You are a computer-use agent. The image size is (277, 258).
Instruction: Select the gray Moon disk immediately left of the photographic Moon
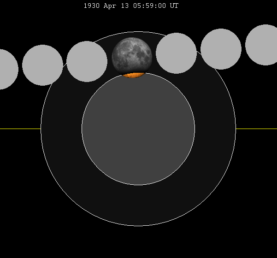pyautogui.click(x=87, y=61)
